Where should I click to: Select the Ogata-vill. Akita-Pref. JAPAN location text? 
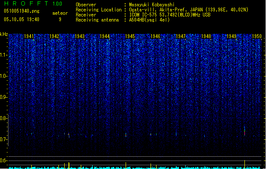click(x=189, y=10)
